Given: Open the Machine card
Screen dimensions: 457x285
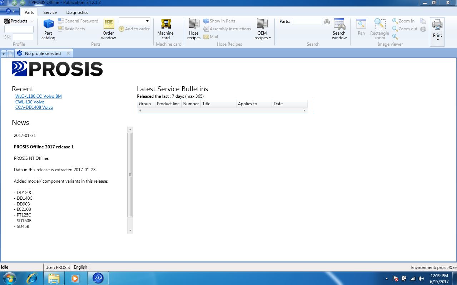Looking at the screenshot, I should pyautogui.click(x=165, y=29).
